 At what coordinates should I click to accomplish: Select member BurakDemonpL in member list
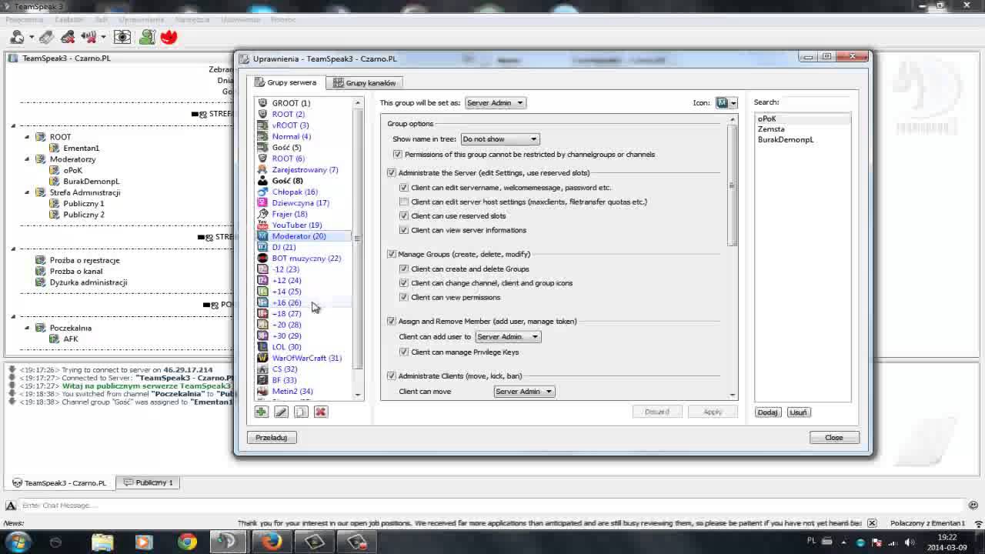click(x=786, y=140)
